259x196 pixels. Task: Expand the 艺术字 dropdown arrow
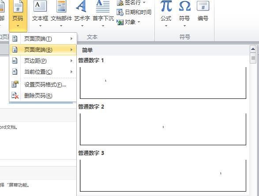tap(82, 26)
